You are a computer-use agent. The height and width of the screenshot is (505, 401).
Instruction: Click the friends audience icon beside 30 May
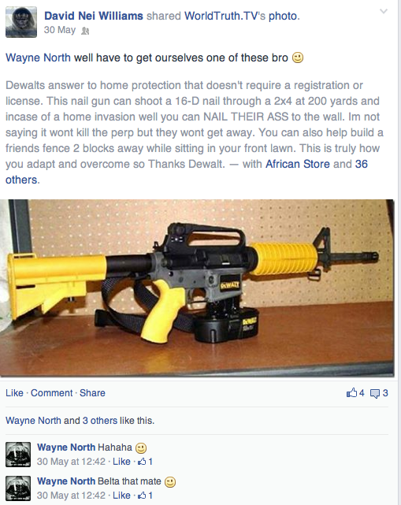(85, 31)
